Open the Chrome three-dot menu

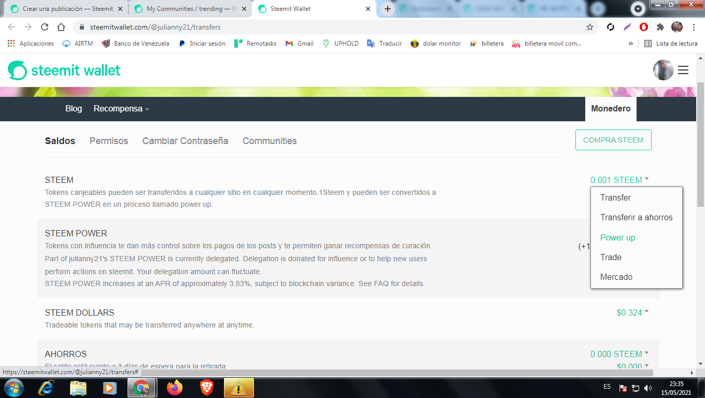[x=694, y=27]
